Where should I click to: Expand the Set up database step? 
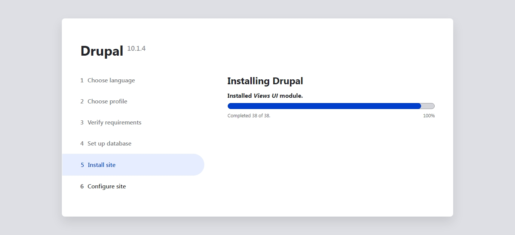109,143
